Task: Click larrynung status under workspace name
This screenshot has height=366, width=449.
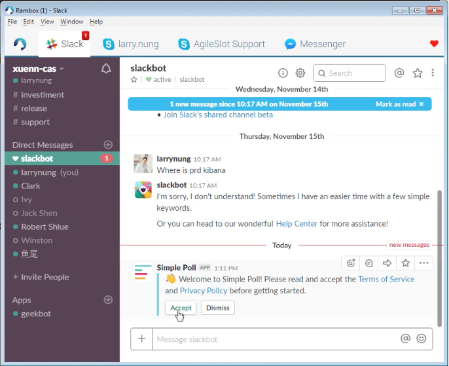Action: (33, 81)
